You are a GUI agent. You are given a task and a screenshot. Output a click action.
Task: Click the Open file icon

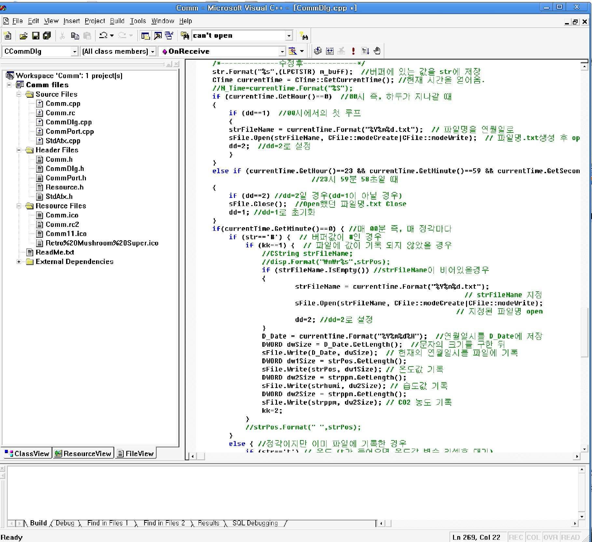pyautogui.click(x=23, y=35)
